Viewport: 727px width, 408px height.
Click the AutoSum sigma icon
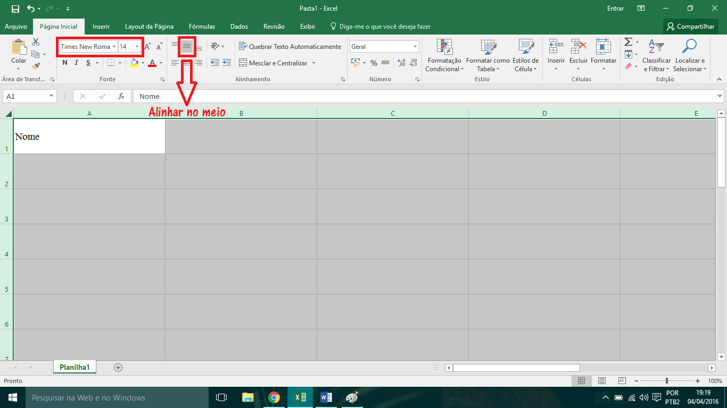[629, 42]
